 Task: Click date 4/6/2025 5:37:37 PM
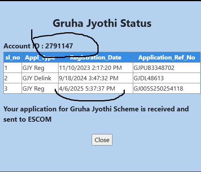pos(87,89)
